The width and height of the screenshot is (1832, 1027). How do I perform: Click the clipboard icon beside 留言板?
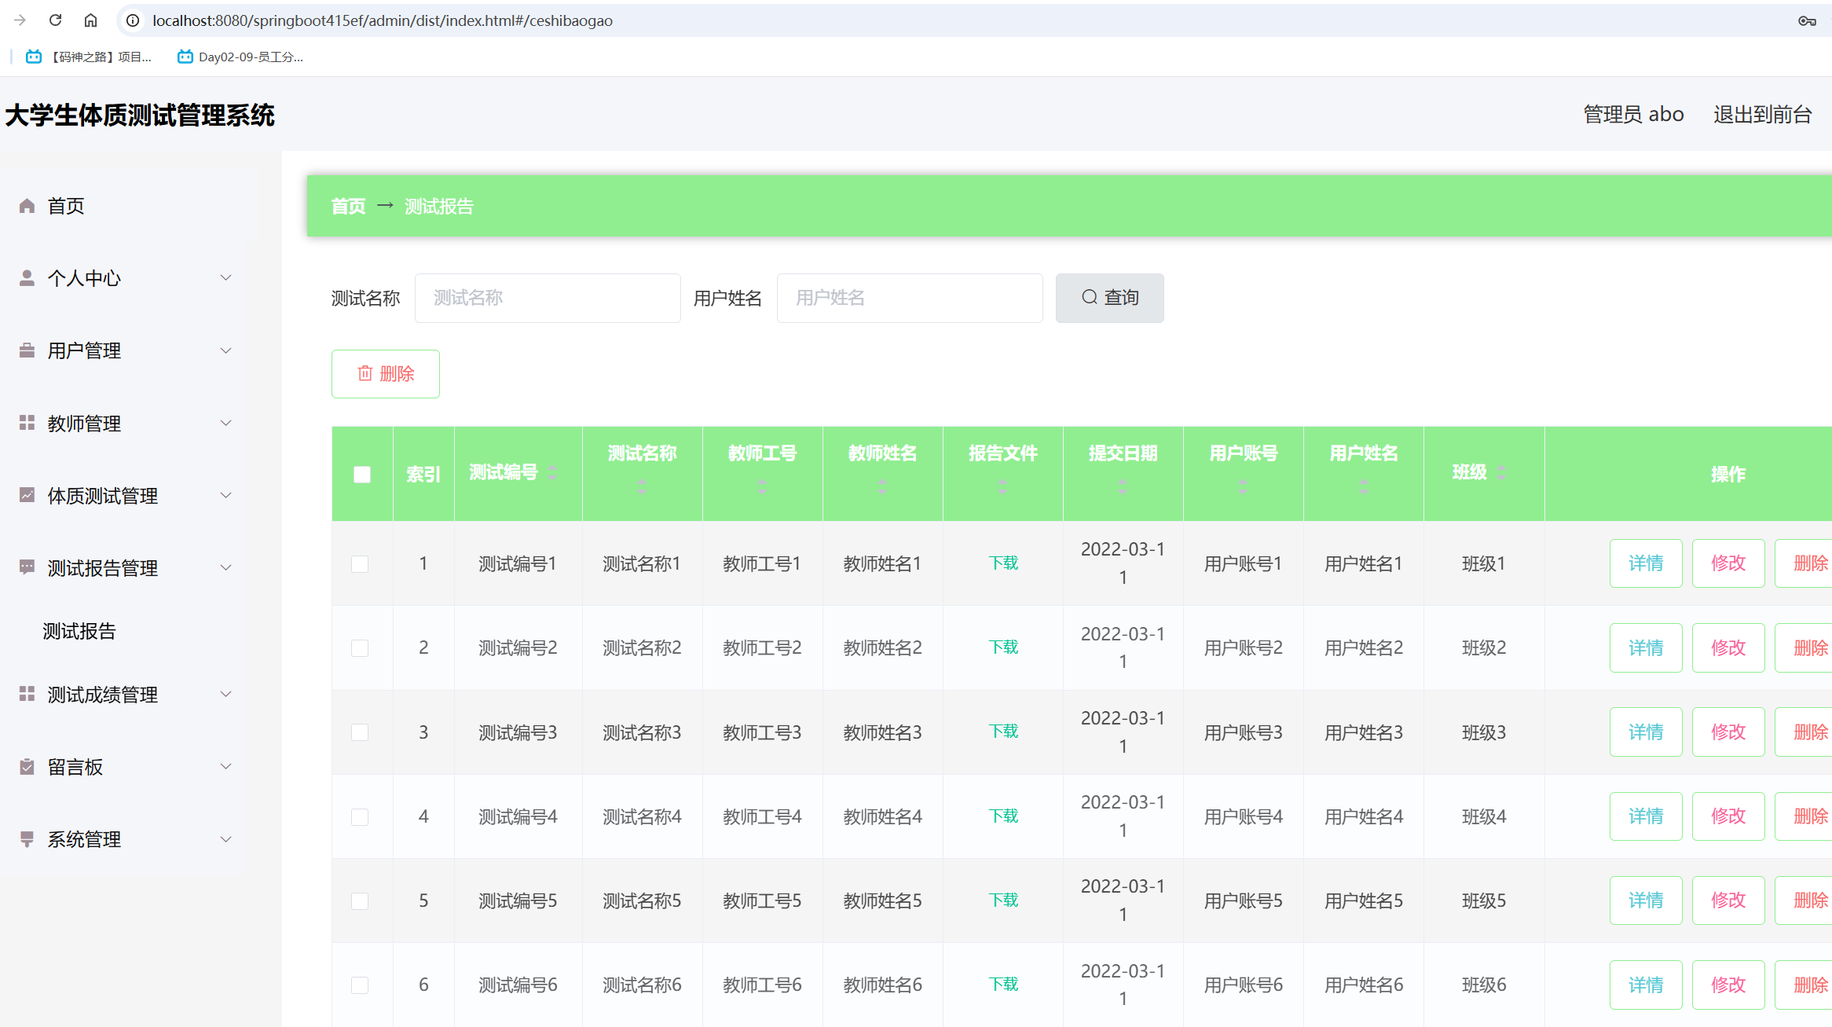pos(27,767)
